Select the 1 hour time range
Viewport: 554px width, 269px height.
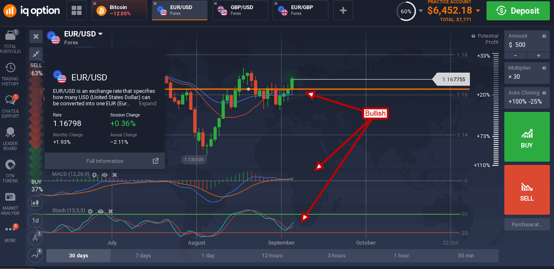[402, 255]
